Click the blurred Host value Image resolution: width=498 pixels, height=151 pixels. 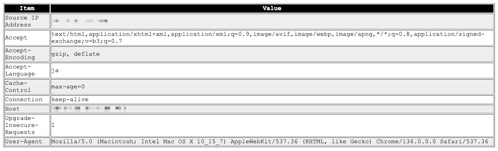point(89,108)
